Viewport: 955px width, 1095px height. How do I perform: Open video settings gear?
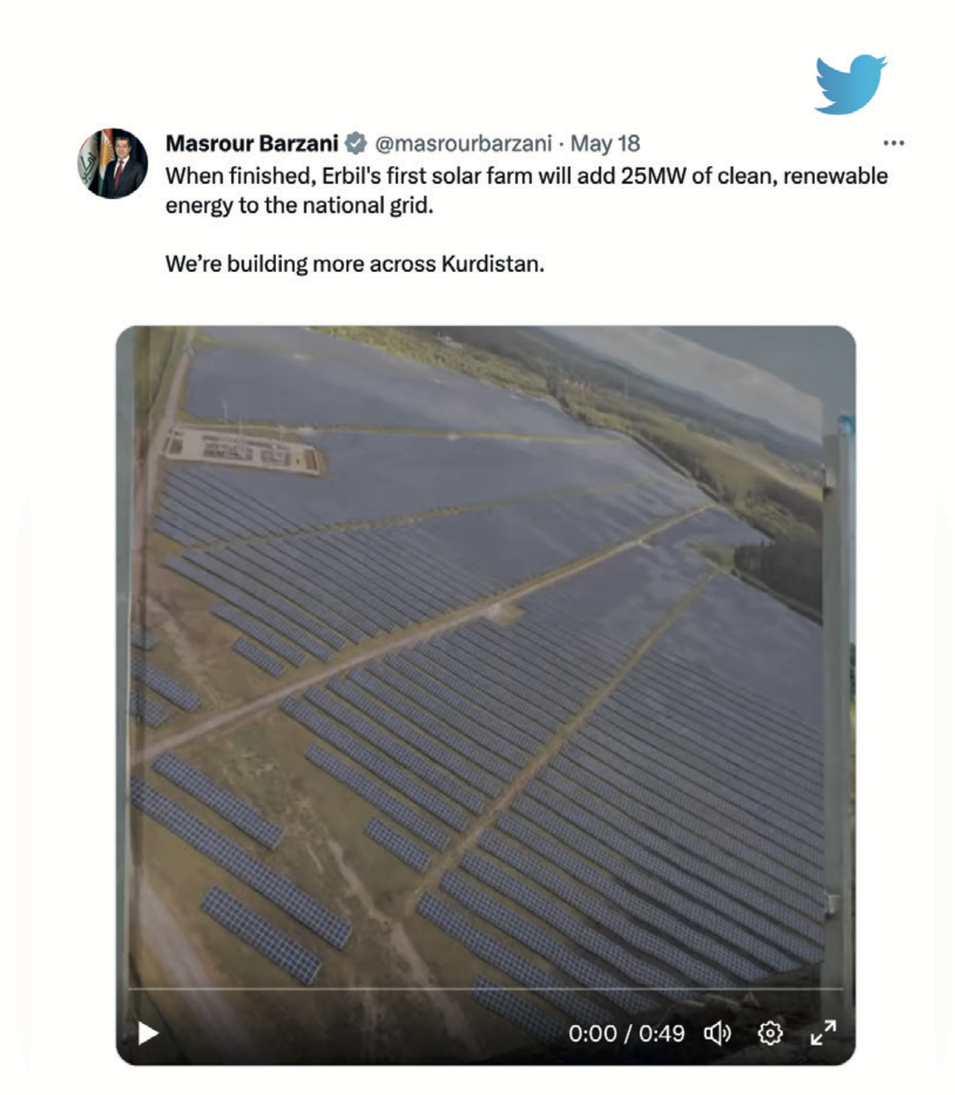770,1034
